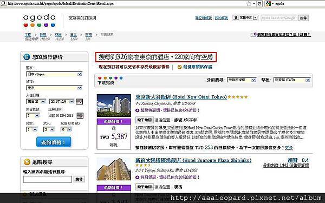
Task: Go to 主頁 home breadcrumb
Action: tap(28, 35)
